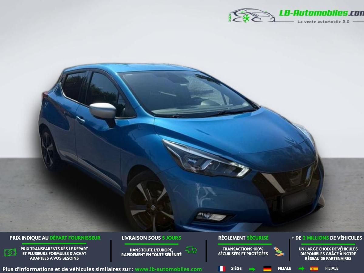Click '+ DE 2 MILLIONS DE VÉHICULES' heading

pyautogui.click(x=327, y=238)
